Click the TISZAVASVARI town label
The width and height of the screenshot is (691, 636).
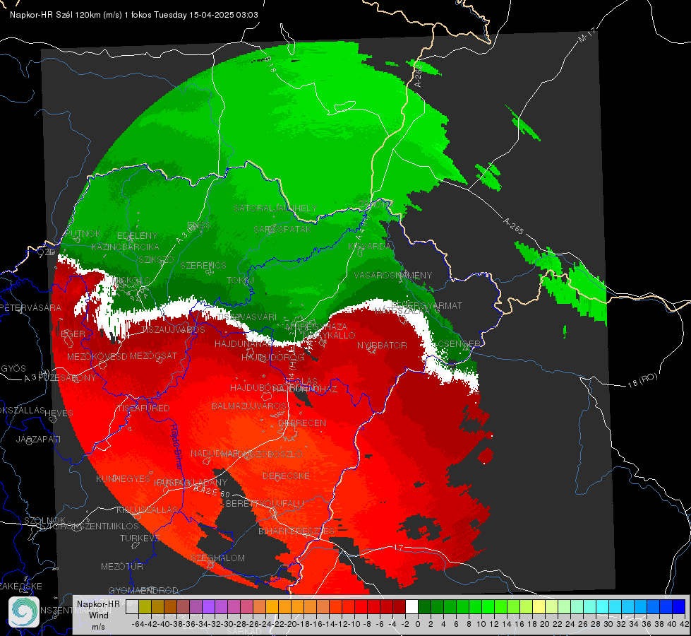click(x=246, y=317)
